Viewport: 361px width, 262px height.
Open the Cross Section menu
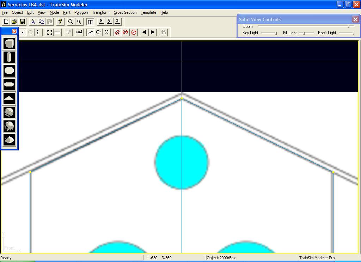click(125, 12)
